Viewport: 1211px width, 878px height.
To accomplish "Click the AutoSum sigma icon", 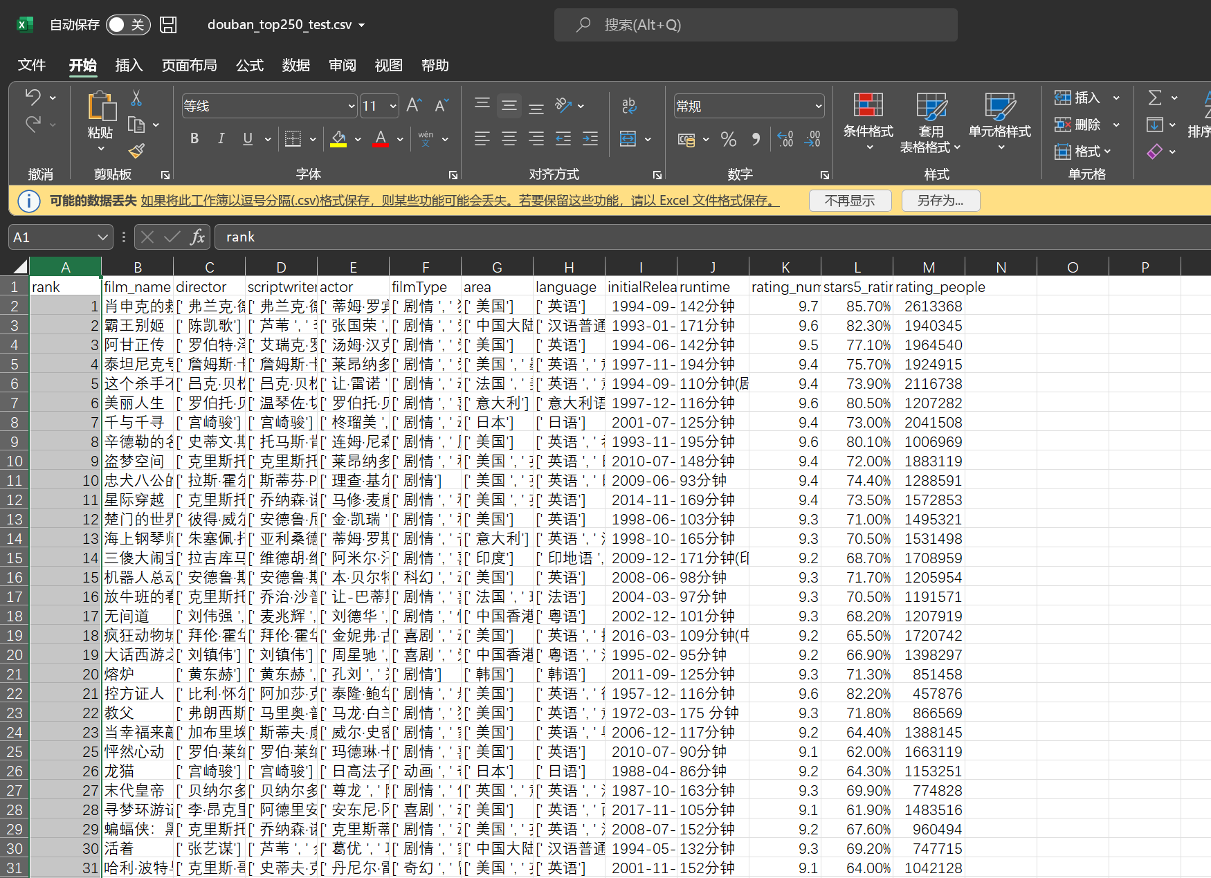I will coord(1155,98).
